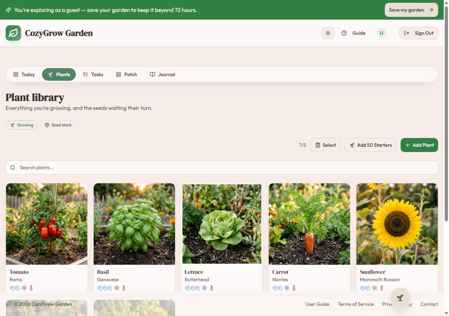Switch to the Today tab

[24, 75]
